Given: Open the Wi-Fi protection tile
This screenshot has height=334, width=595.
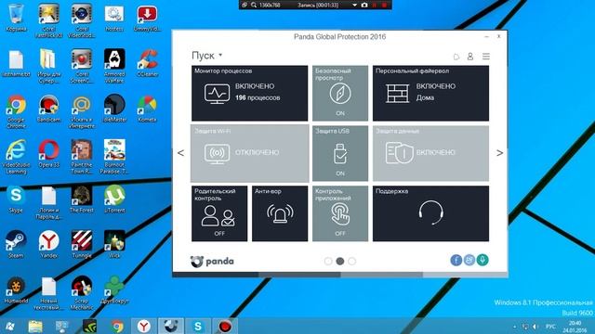Looking at the screenshot, I should pyautogui.click(x=250, y=153).
